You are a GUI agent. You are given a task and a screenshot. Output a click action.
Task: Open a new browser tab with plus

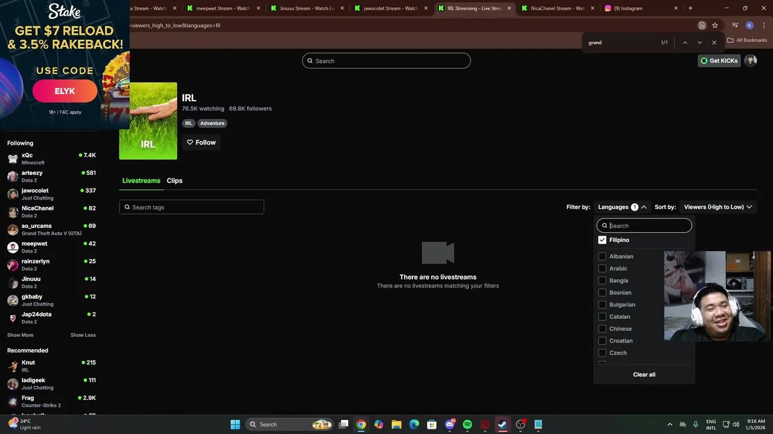(690, 8)
